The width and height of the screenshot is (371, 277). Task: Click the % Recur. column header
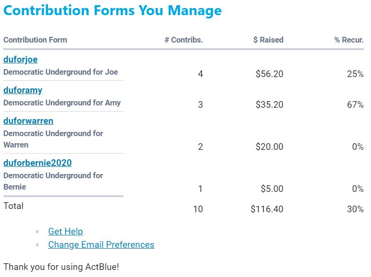[x=349, y=40]
